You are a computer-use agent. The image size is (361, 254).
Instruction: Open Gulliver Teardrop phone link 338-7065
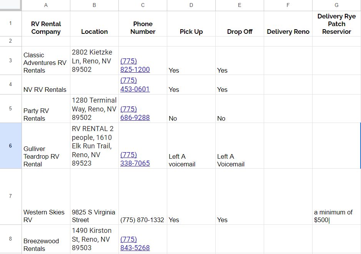click(x=135, y=159)
